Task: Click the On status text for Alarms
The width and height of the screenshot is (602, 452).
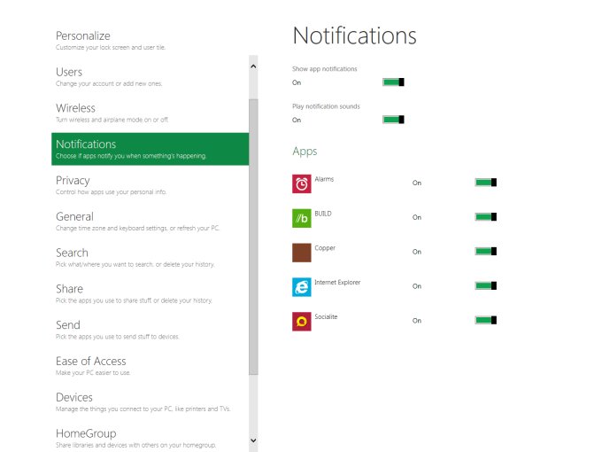Action: (x=417, y=183)
